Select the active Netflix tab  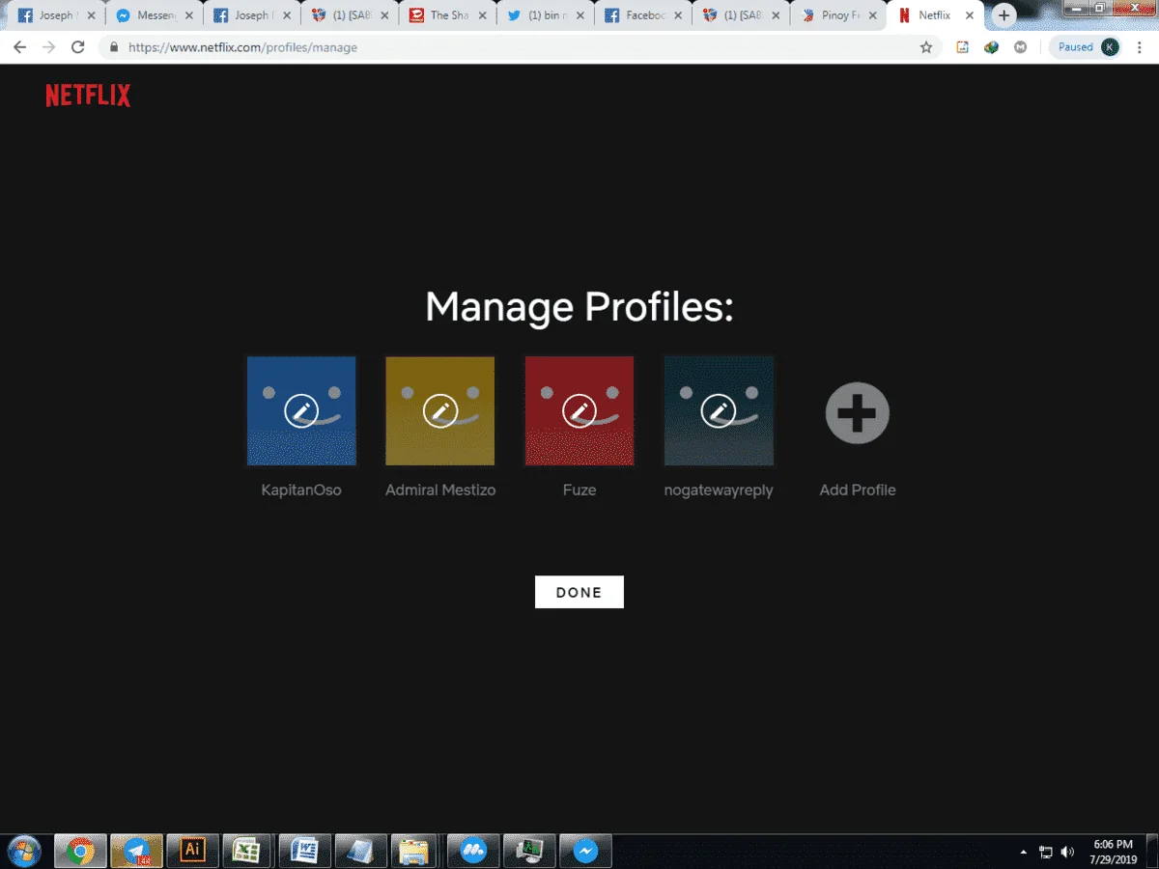point(934,15)
